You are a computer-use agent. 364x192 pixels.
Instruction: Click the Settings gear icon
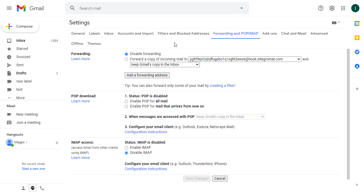point(332,8)
